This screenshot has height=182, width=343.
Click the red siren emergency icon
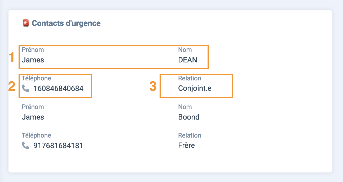(25, 23)
